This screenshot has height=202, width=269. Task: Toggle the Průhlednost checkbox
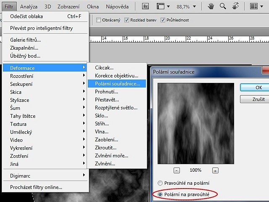pos(163,20)
